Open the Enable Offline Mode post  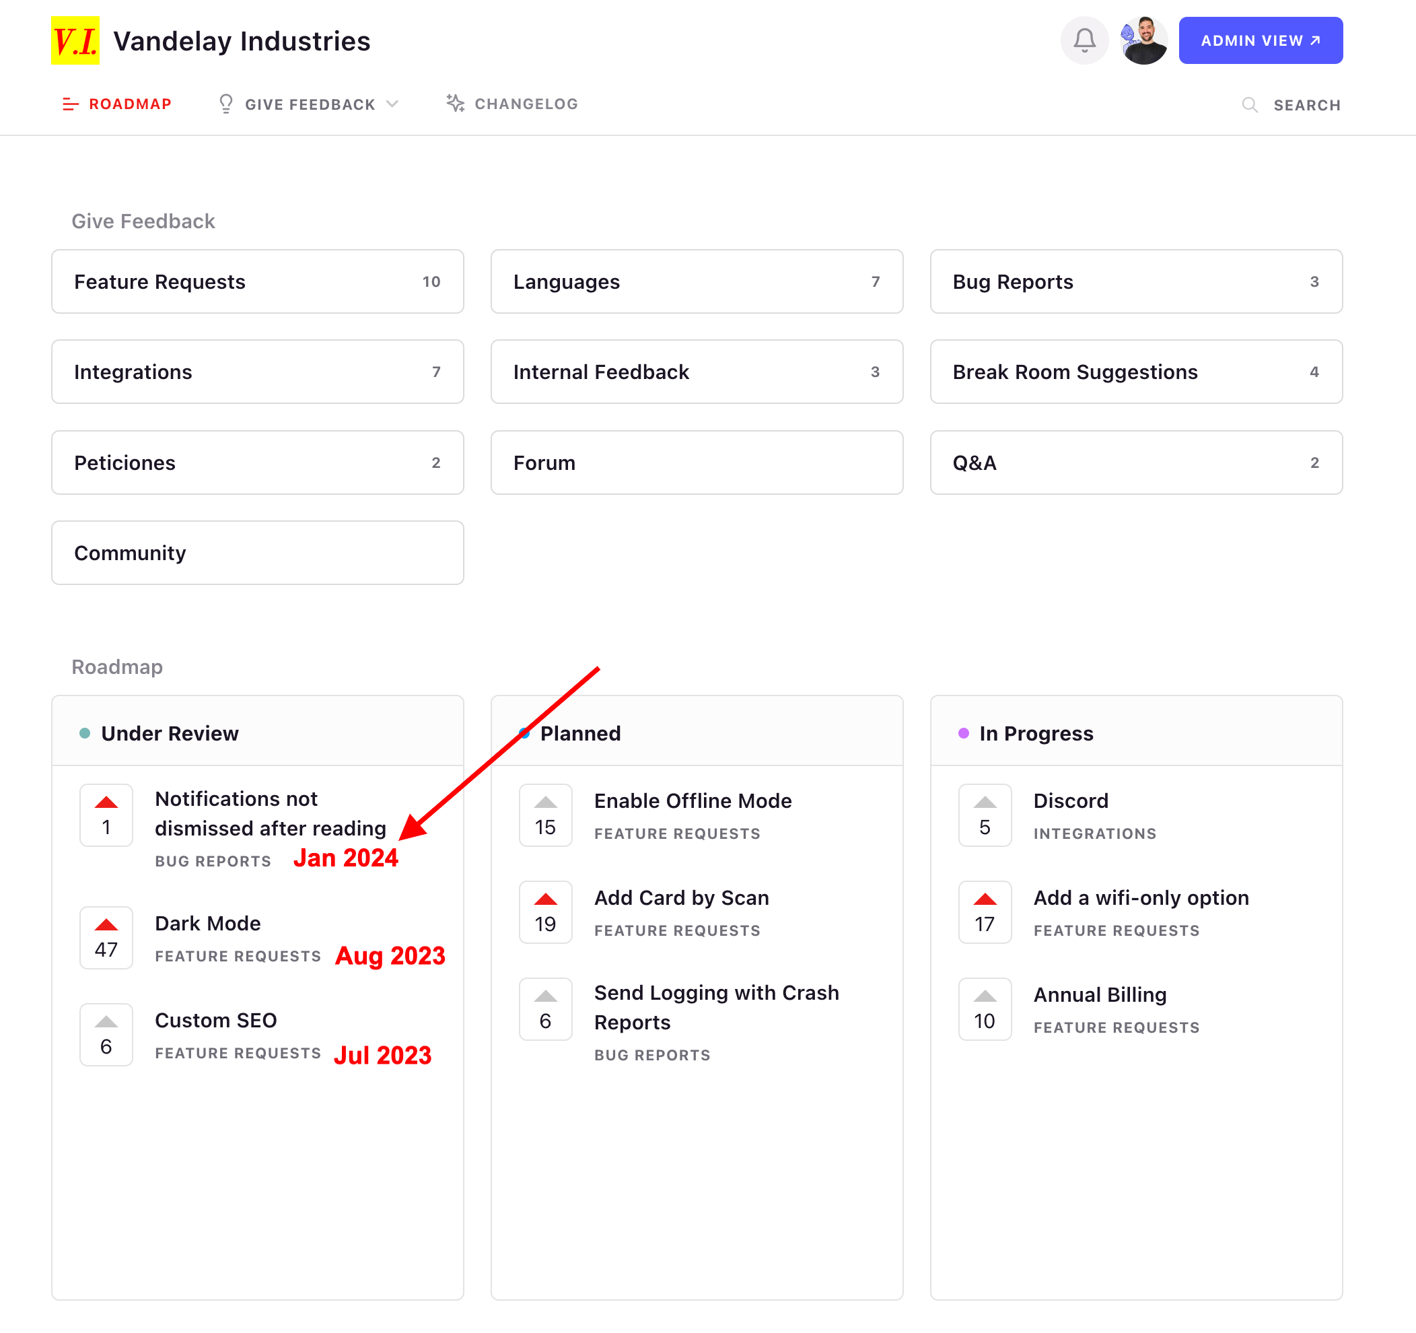[693, 800]
